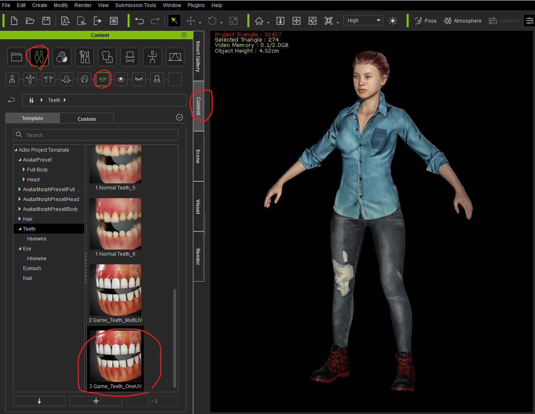Select the Actor category icon in Content
This screenshot has width=535, height=414.
[39, 57]
